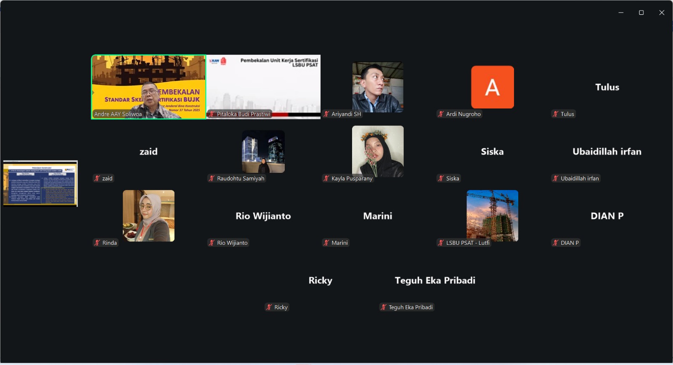Click Ariyandi SH profile photo

click(378, 87)
